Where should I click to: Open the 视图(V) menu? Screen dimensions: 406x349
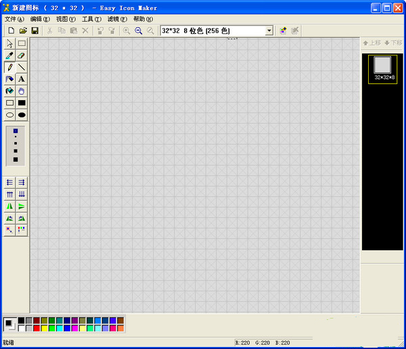(x=66, y=19)
